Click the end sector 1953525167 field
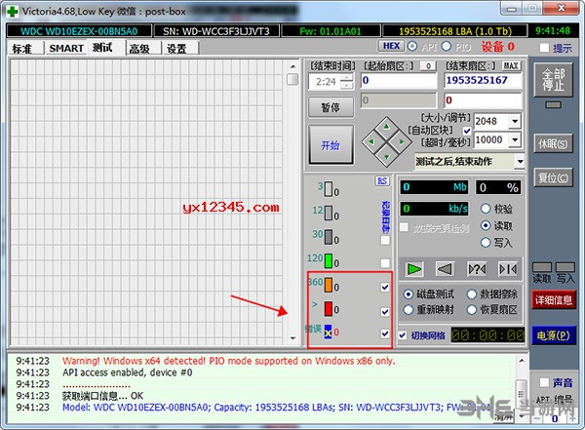585x430 pixels. click(483, 81)
